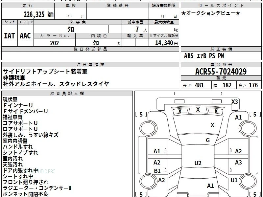Select the 最大積載量 header
This screenshot has height=197, width=263.
point(164,22)
